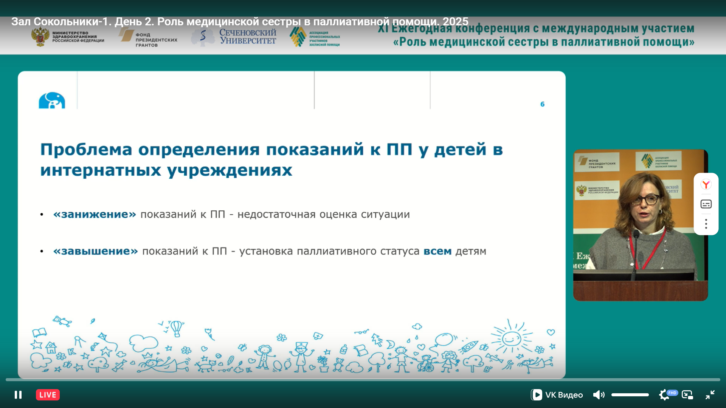726x408 pixels.
Task: Click the Фонд президентских грантов logo
Action: 148,38
